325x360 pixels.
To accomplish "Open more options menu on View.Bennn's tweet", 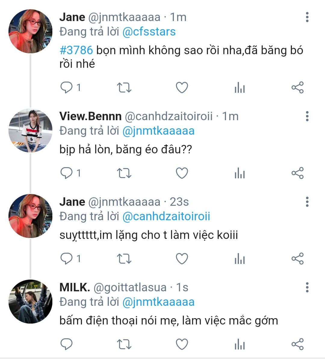I will pyautogui.click(x=307, y=116).
